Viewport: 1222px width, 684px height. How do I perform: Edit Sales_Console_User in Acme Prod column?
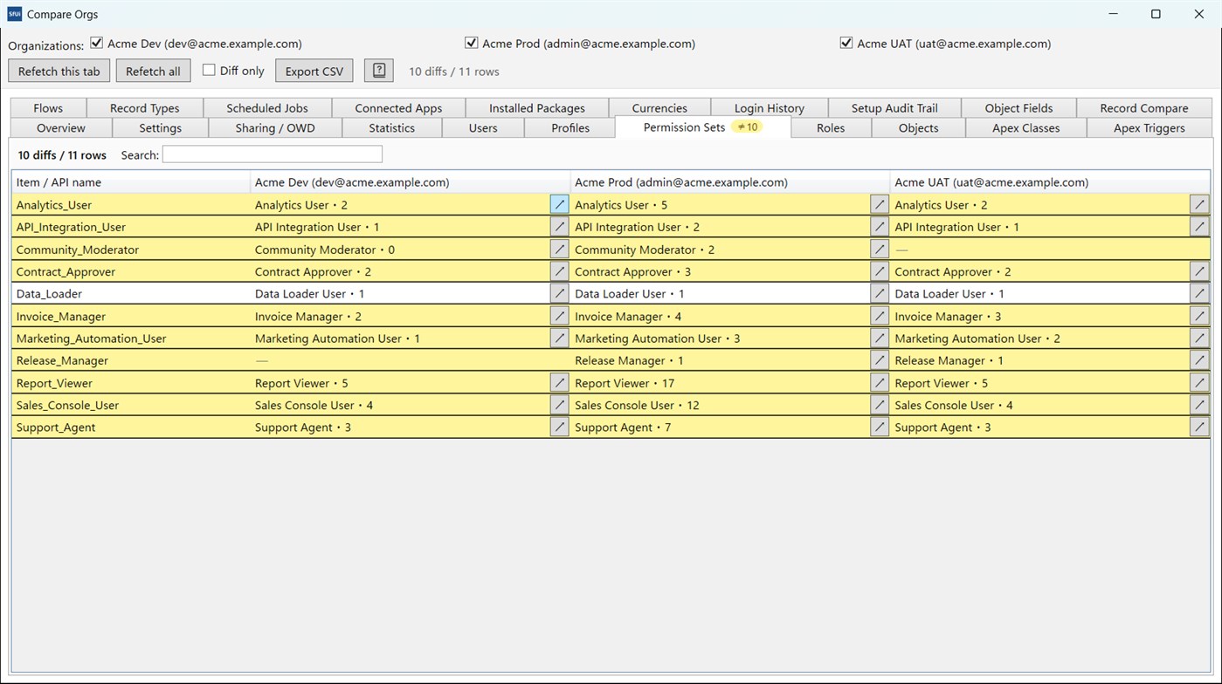pos(880,405)
